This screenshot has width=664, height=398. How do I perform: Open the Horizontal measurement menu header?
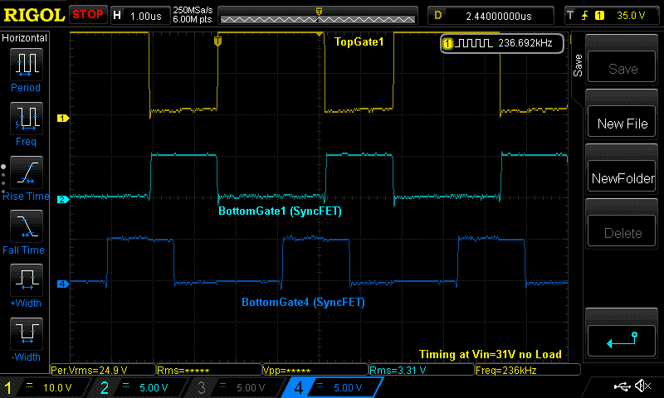pyautogui.click(x=25, y=38)
